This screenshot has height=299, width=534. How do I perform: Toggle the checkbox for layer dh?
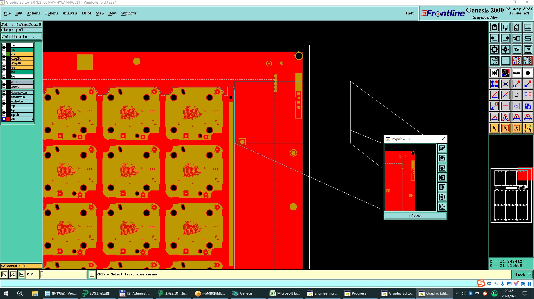point(4,119)
